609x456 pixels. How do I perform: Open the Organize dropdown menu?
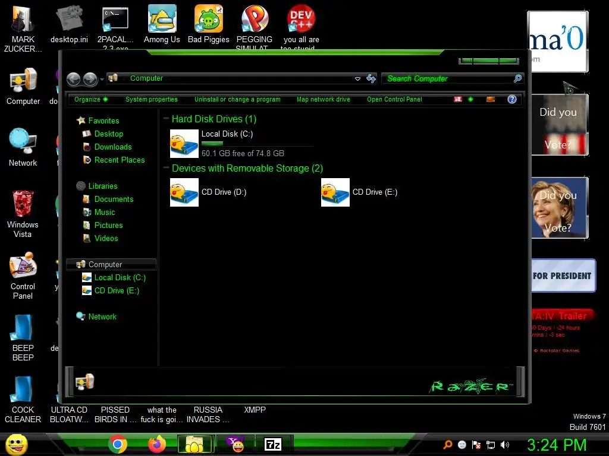click(x=91, y=99)
